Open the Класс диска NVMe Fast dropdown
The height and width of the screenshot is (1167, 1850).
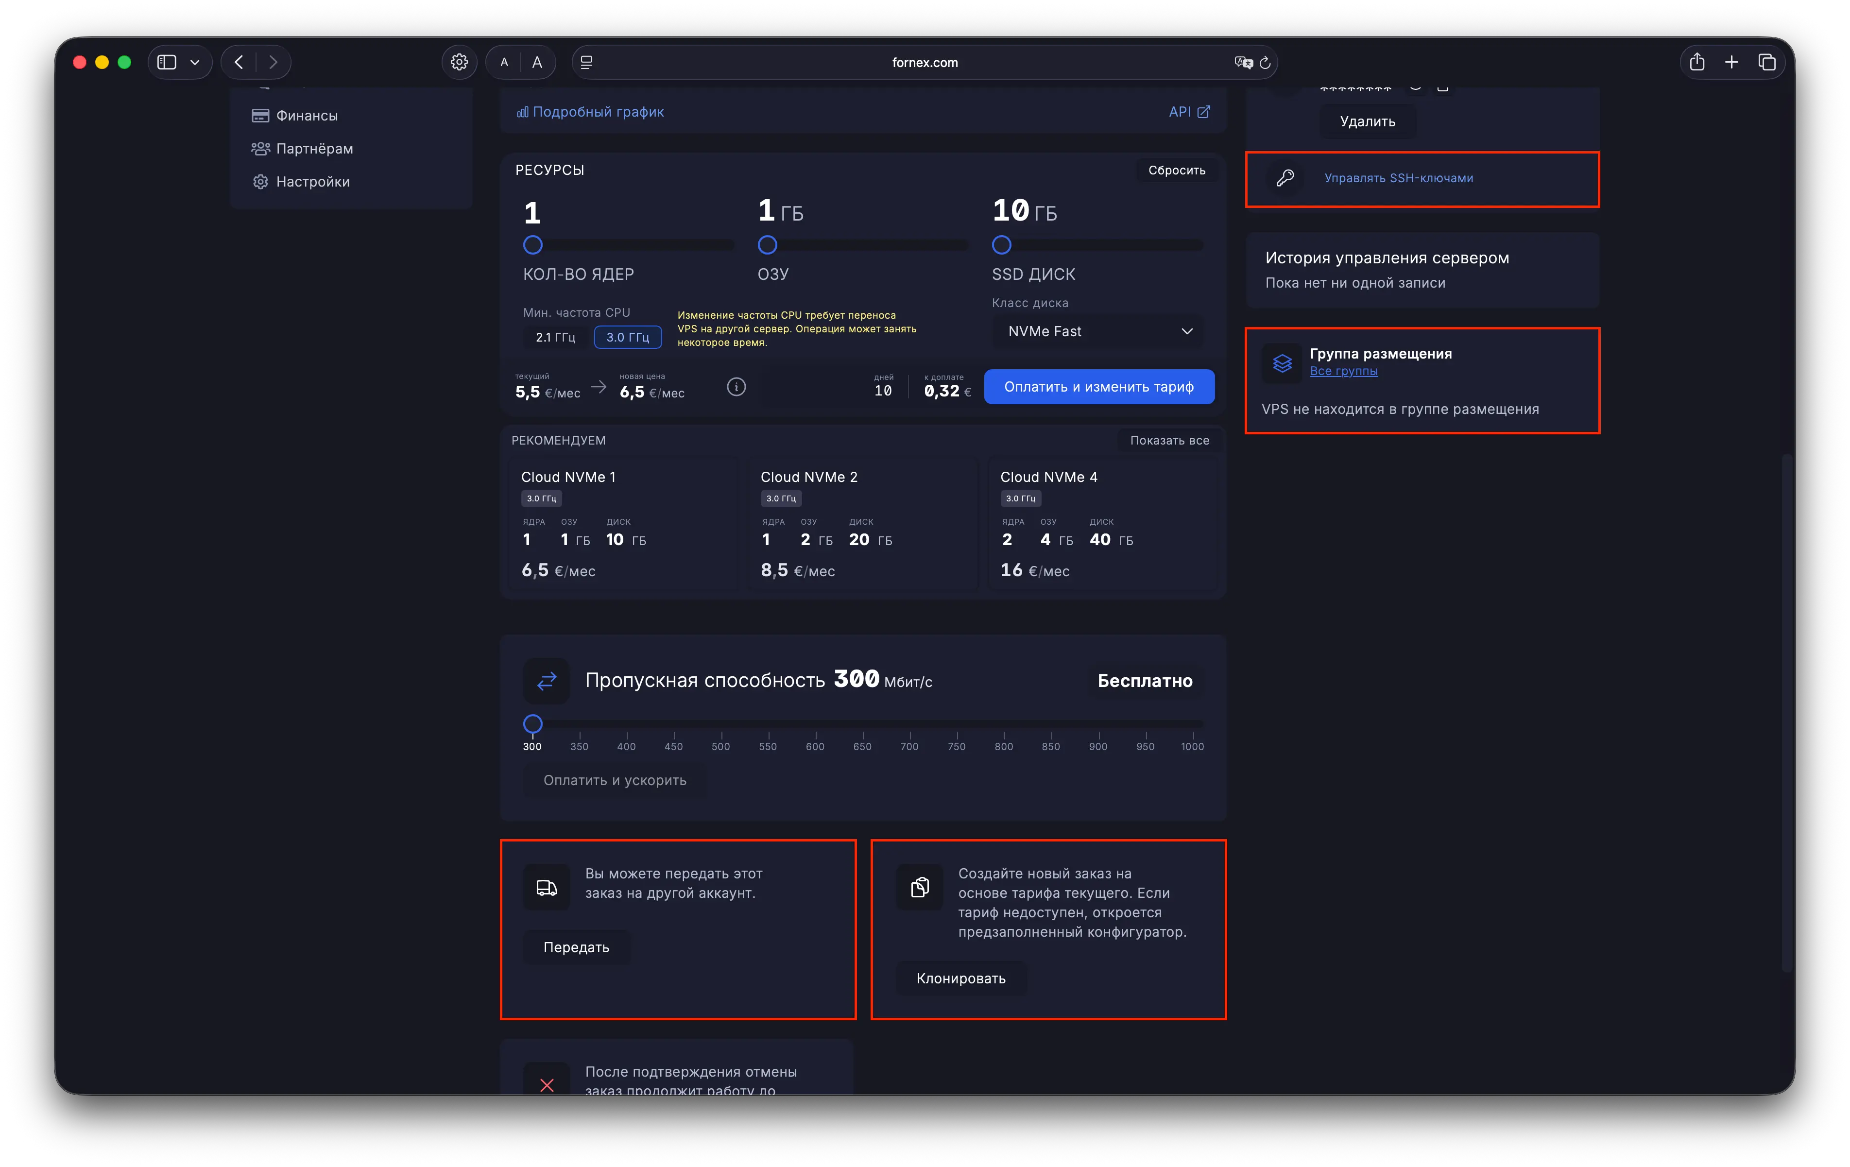click(1098, 331)
